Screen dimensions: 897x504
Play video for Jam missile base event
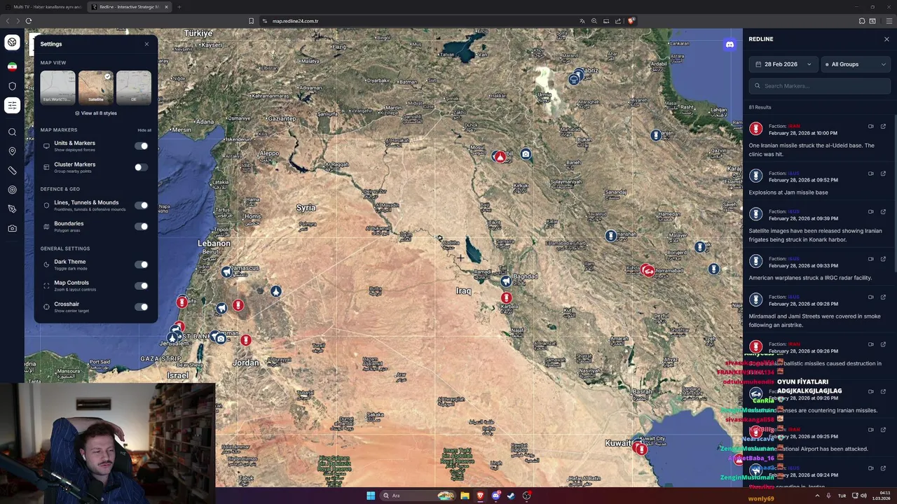[x=870, y=174]
